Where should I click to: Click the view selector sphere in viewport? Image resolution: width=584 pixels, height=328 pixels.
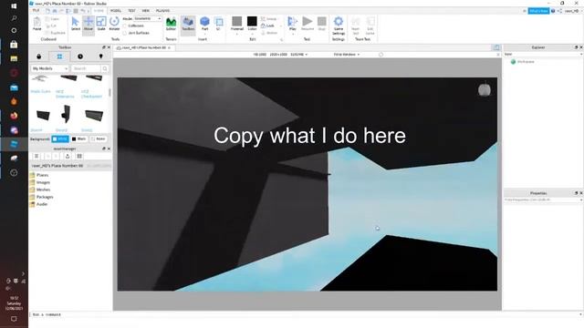coord(485,89)
